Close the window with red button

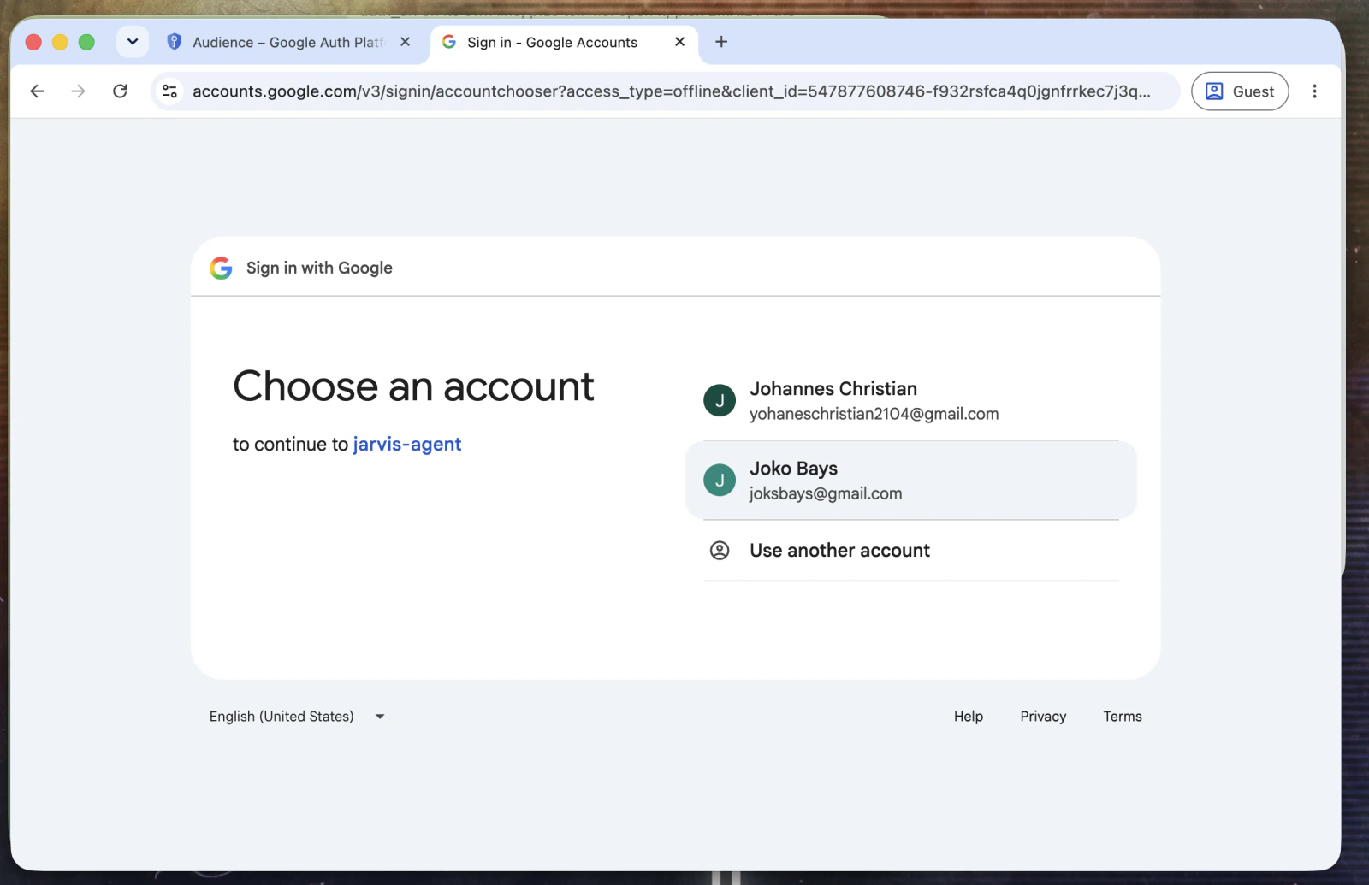(x=33, y=42)
